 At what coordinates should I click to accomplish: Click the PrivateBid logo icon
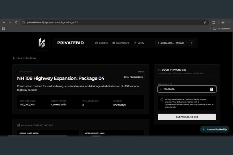(42, 43)
